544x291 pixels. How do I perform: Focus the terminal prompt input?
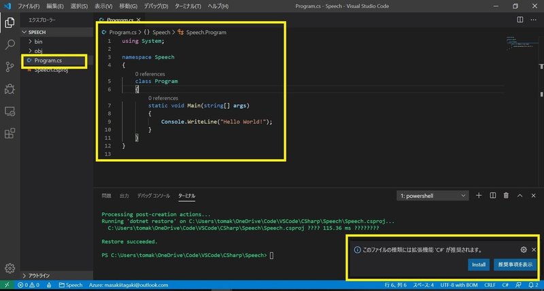tap(271, 256)
